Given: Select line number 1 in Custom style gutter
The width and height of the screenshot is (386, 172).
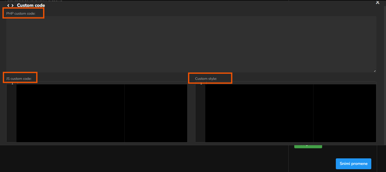Looking at the screenshot, I should (x=201, y=84).
